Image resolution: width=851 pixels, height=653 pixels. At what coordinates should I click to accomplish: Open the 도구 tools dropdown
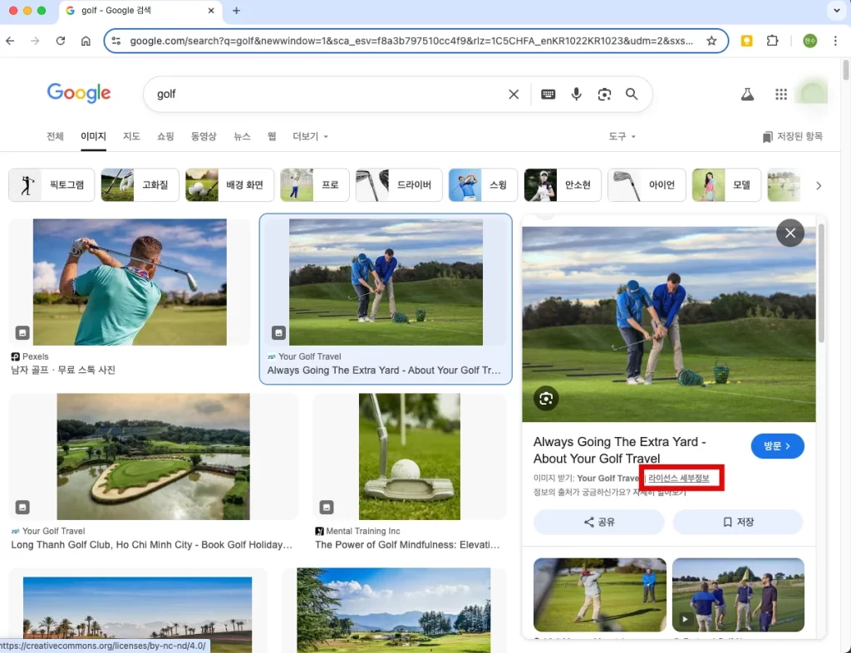pyautogui.click(x=622, y=136)
